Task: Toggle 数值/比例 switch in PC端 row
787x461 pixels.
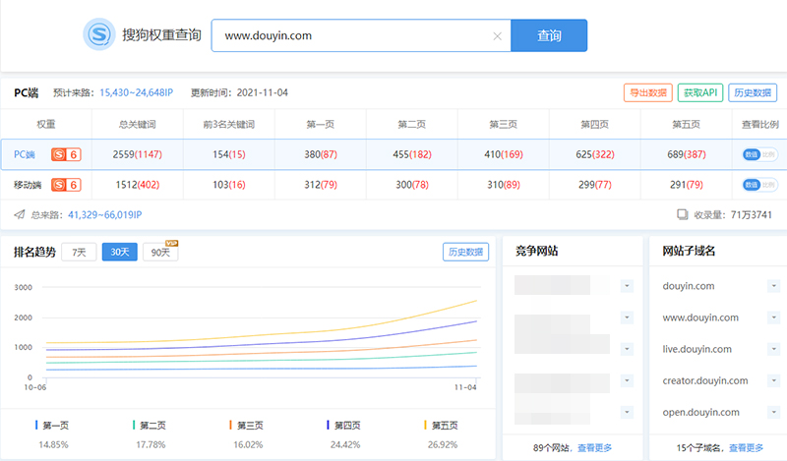Action: 759,154
